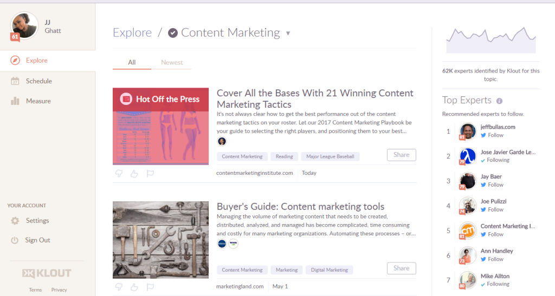Click the Major League Baseball tag
Screen dimensions: 555x296
point(330,156)
